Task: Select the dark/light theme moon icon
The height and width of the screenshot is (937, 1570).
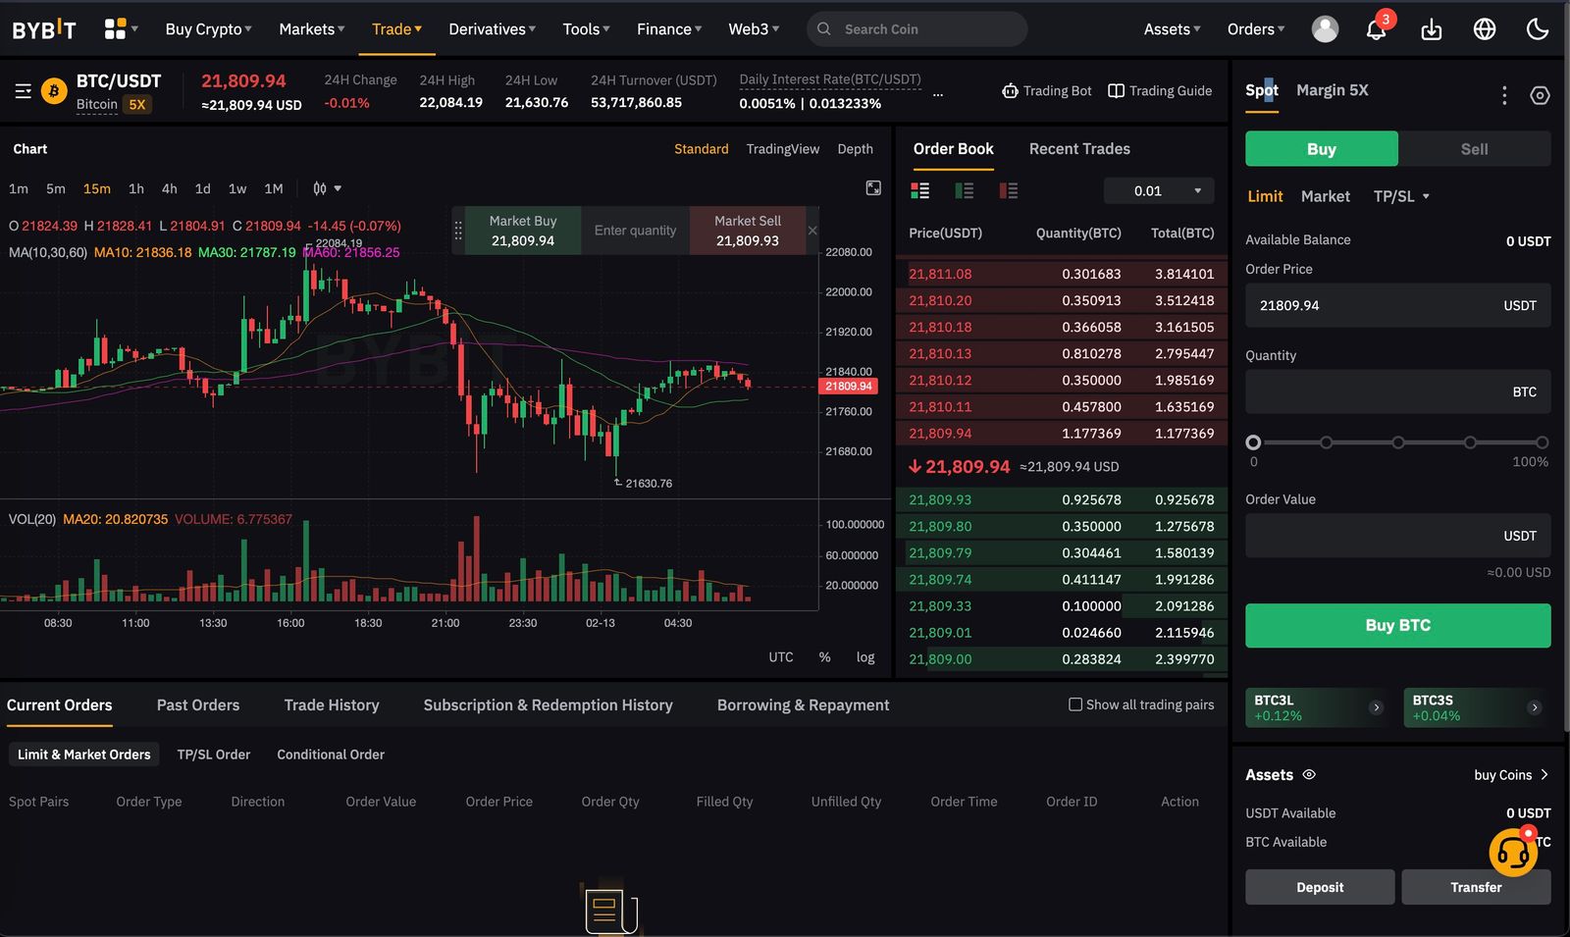Action: [1537, 29]
